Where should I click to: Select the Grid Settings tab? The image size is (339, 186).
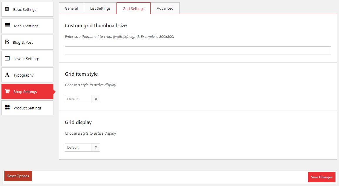pos(134,9)
